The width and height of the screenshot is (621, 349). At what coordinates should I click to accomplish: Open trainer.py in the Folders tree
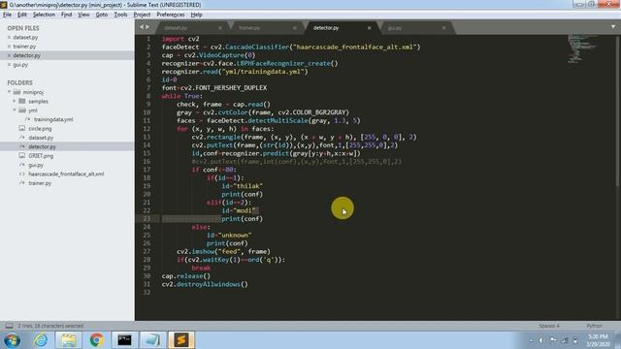40,183
